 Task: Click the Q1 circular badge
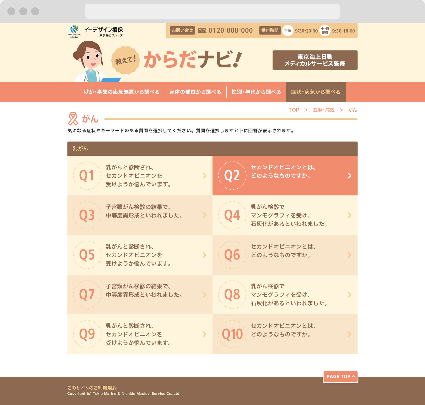pyautogui.click(x=87, y=176)
